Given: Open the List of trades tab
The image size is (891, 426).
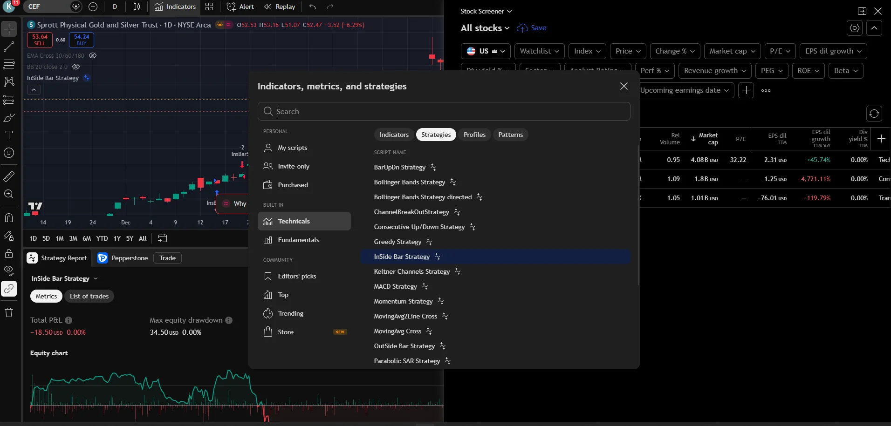Looking at the screenshot, I should pos(89,296).
